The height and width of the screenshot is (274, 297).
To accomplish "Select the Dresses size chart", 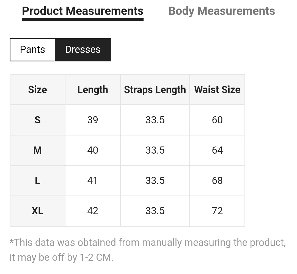I will 83,50.
